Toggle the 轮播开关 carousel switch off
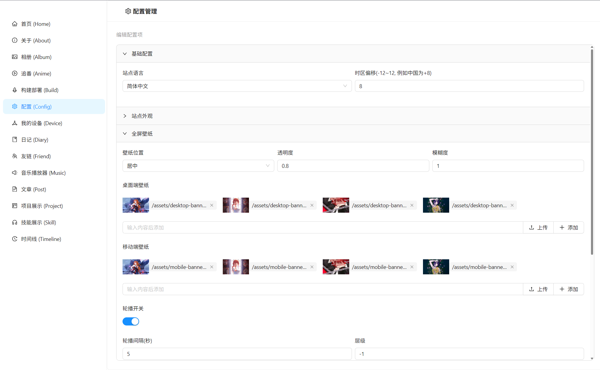600x370 pixels. [131, 321]
